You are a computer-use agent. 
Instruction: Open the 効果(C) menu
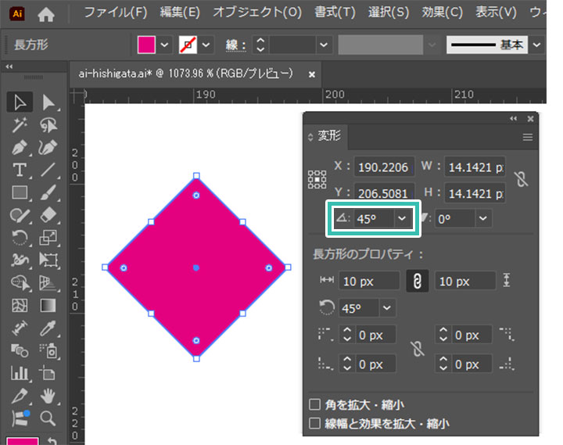click(x=442, y=13)
